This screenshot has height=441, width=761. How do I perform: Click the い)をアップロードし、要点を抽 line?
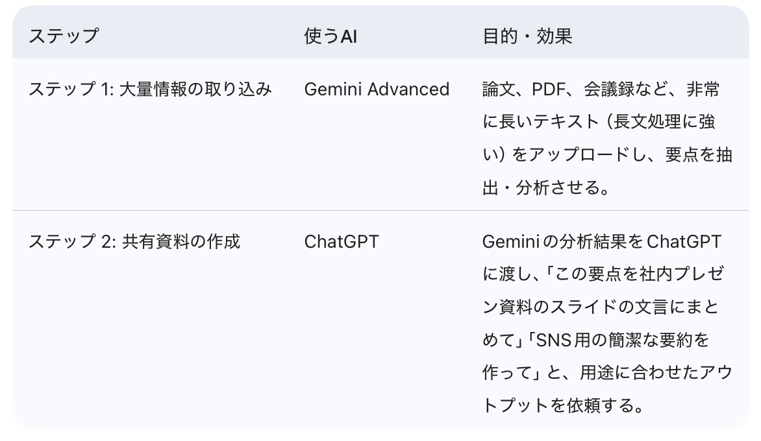point(607,155)
